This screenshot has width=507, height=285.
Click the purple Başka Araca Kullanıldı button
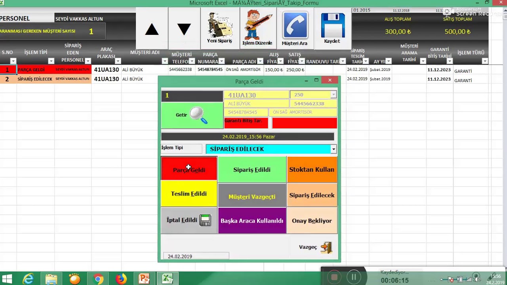point(252,220)
